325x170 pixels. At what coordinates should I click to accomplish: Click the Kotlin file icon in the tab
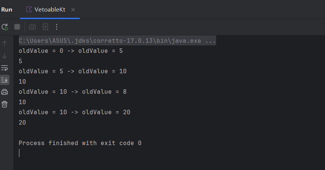point(29,10)
